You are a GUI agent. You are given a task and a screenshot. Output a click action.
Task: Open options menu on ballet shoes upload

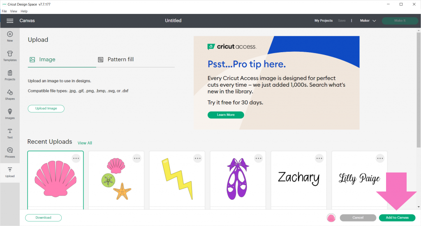[259, 158]
